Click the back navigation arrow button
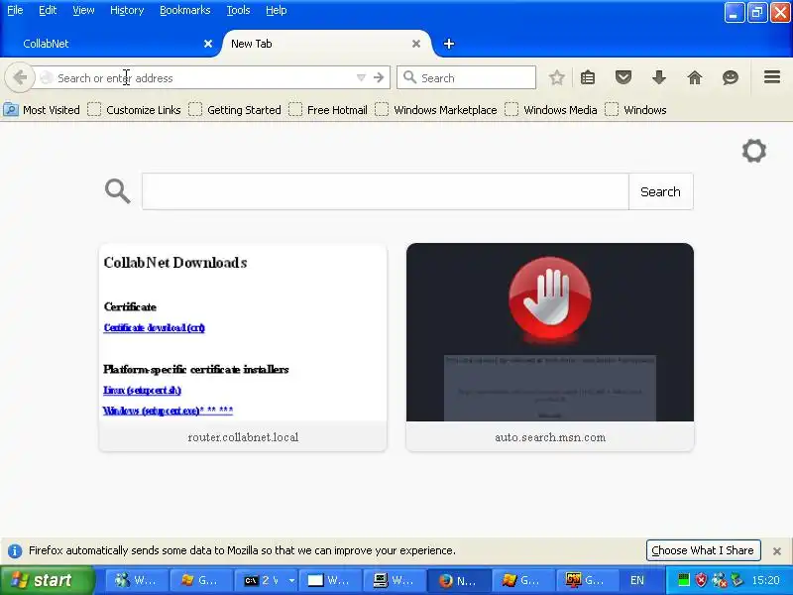Screen dimensions: 793x595 [20, 78]
